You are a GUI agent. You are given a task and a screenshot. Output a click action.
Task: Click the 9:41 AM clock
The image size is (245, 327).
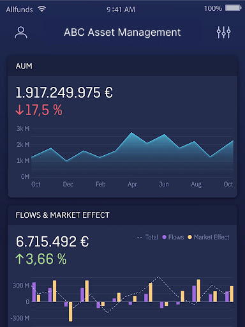[x=121, y=10]
